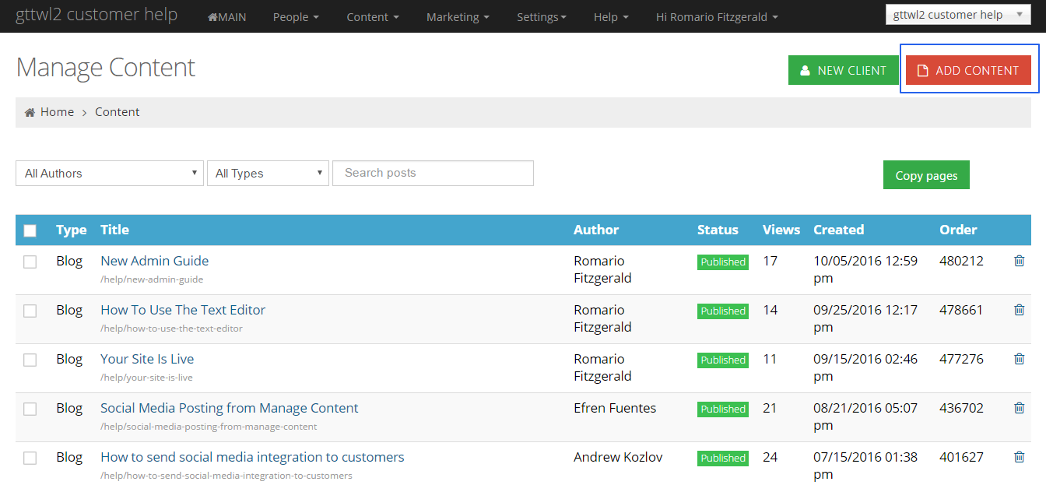Trash the social media integration post
1046x485 pixels.
pos(1019,457)
